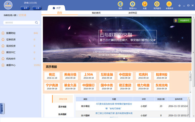Open the 讲师专区 tab
This screenshot has height=122, width=195.
click(x=133, y=13)
